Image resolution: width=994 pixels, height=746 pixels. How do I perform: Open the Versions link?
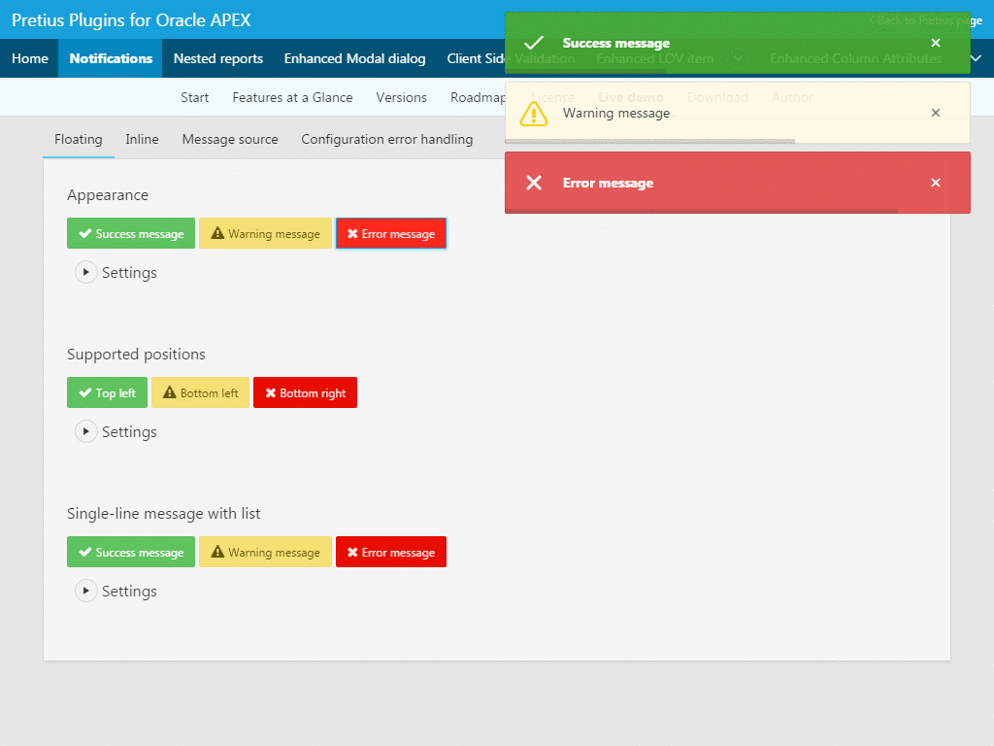401,97
